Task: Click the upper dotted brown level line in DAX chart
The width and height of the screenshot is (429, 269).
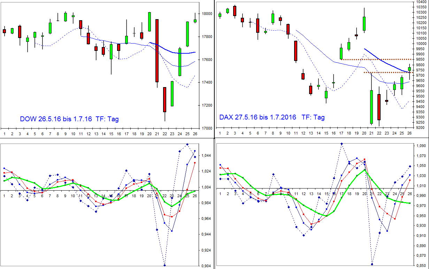Action: click(x=376, y=60)
